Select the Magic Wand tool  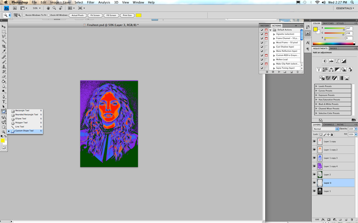[x=4, y=41]
